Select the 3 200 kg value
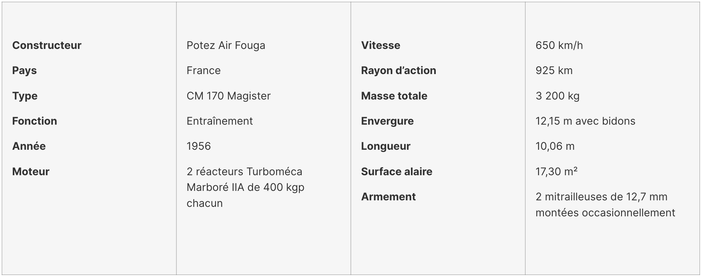The width and height of the screenshot is (703, 278). click(x=557, y=96)
